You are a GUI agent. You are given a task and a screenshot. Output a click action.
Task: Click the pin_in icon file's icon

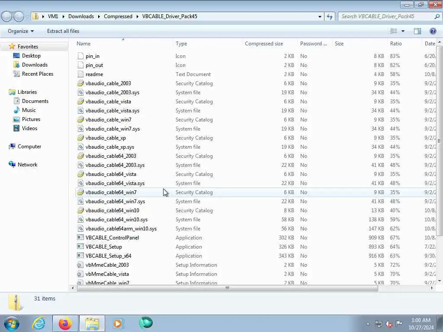click(80, 56)
